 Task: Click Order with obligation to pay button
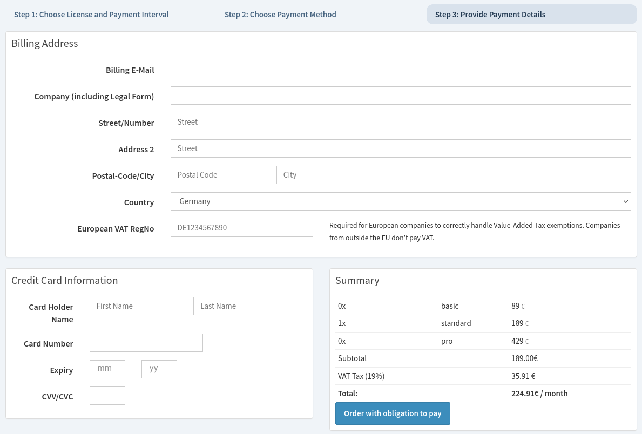[x=393, y=413]
